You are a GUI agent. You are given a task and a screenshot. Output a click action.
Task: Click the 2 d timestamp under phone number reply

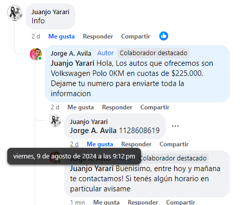point(74,144)
